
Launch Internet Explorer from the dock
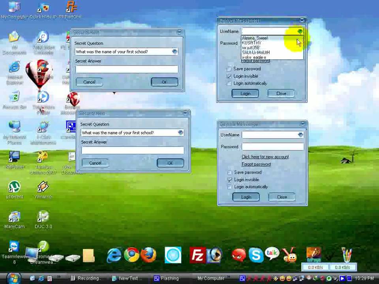click(114, 255)
